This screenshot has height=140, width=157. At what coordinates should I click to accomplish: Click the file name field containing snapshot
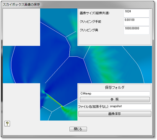click(130, 107)
